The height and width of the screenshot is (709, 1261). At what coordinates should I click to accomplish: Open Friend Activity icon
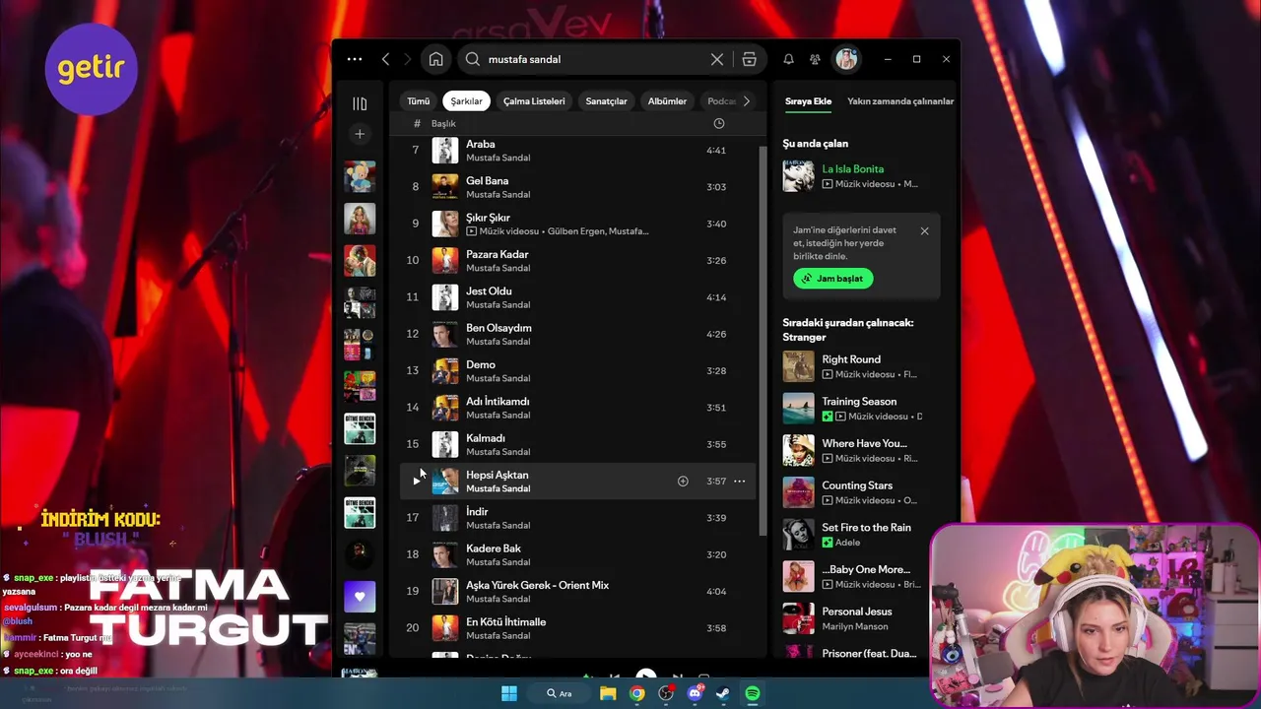click(815, 59)
